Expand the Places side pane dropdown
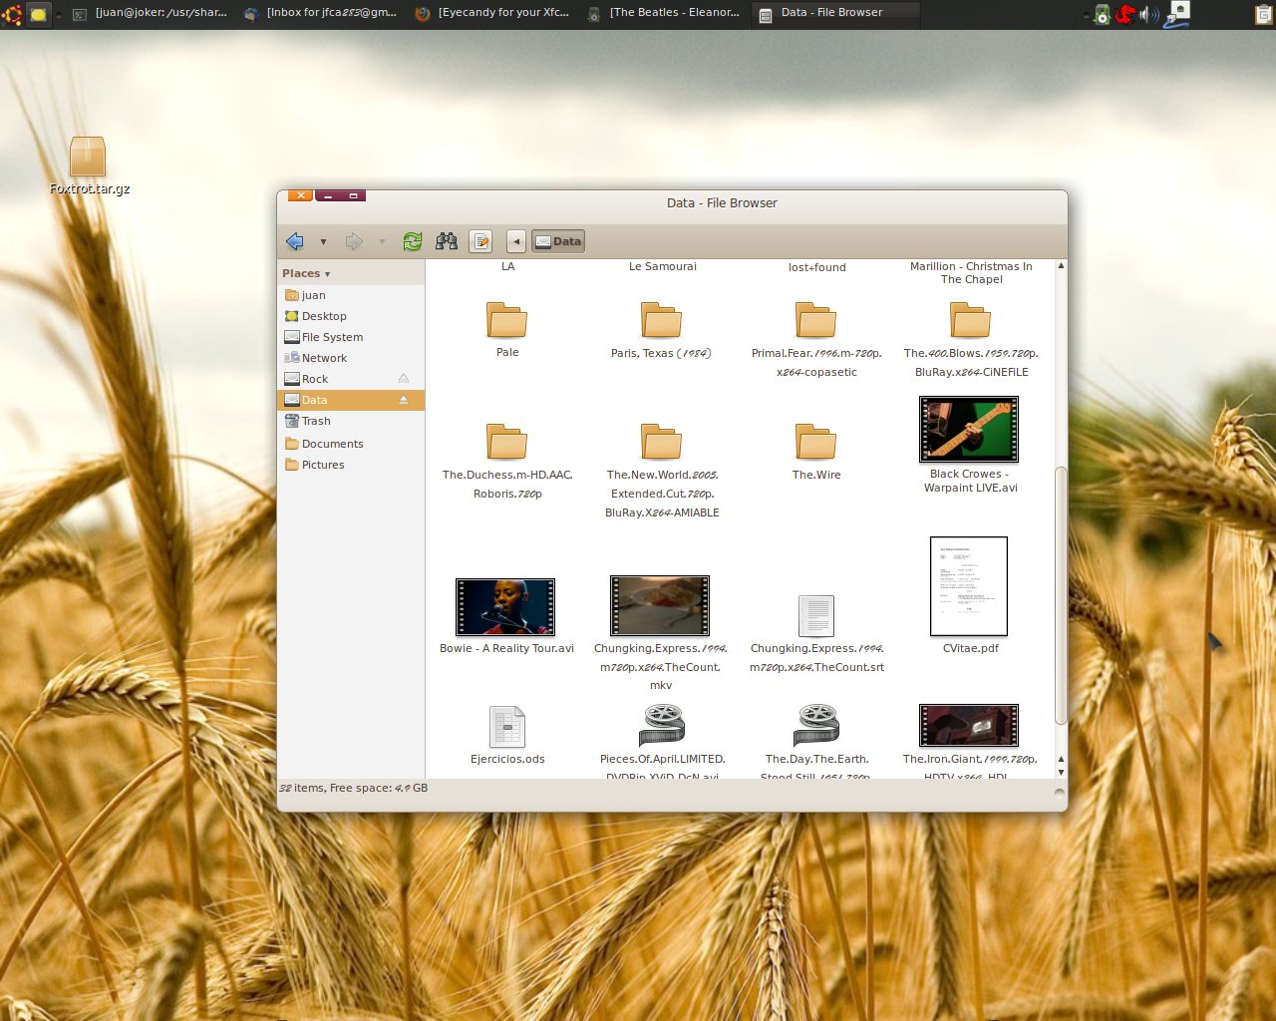Image resolution: width=1276 pixels, height=1021 pixels. pos(306,273)
